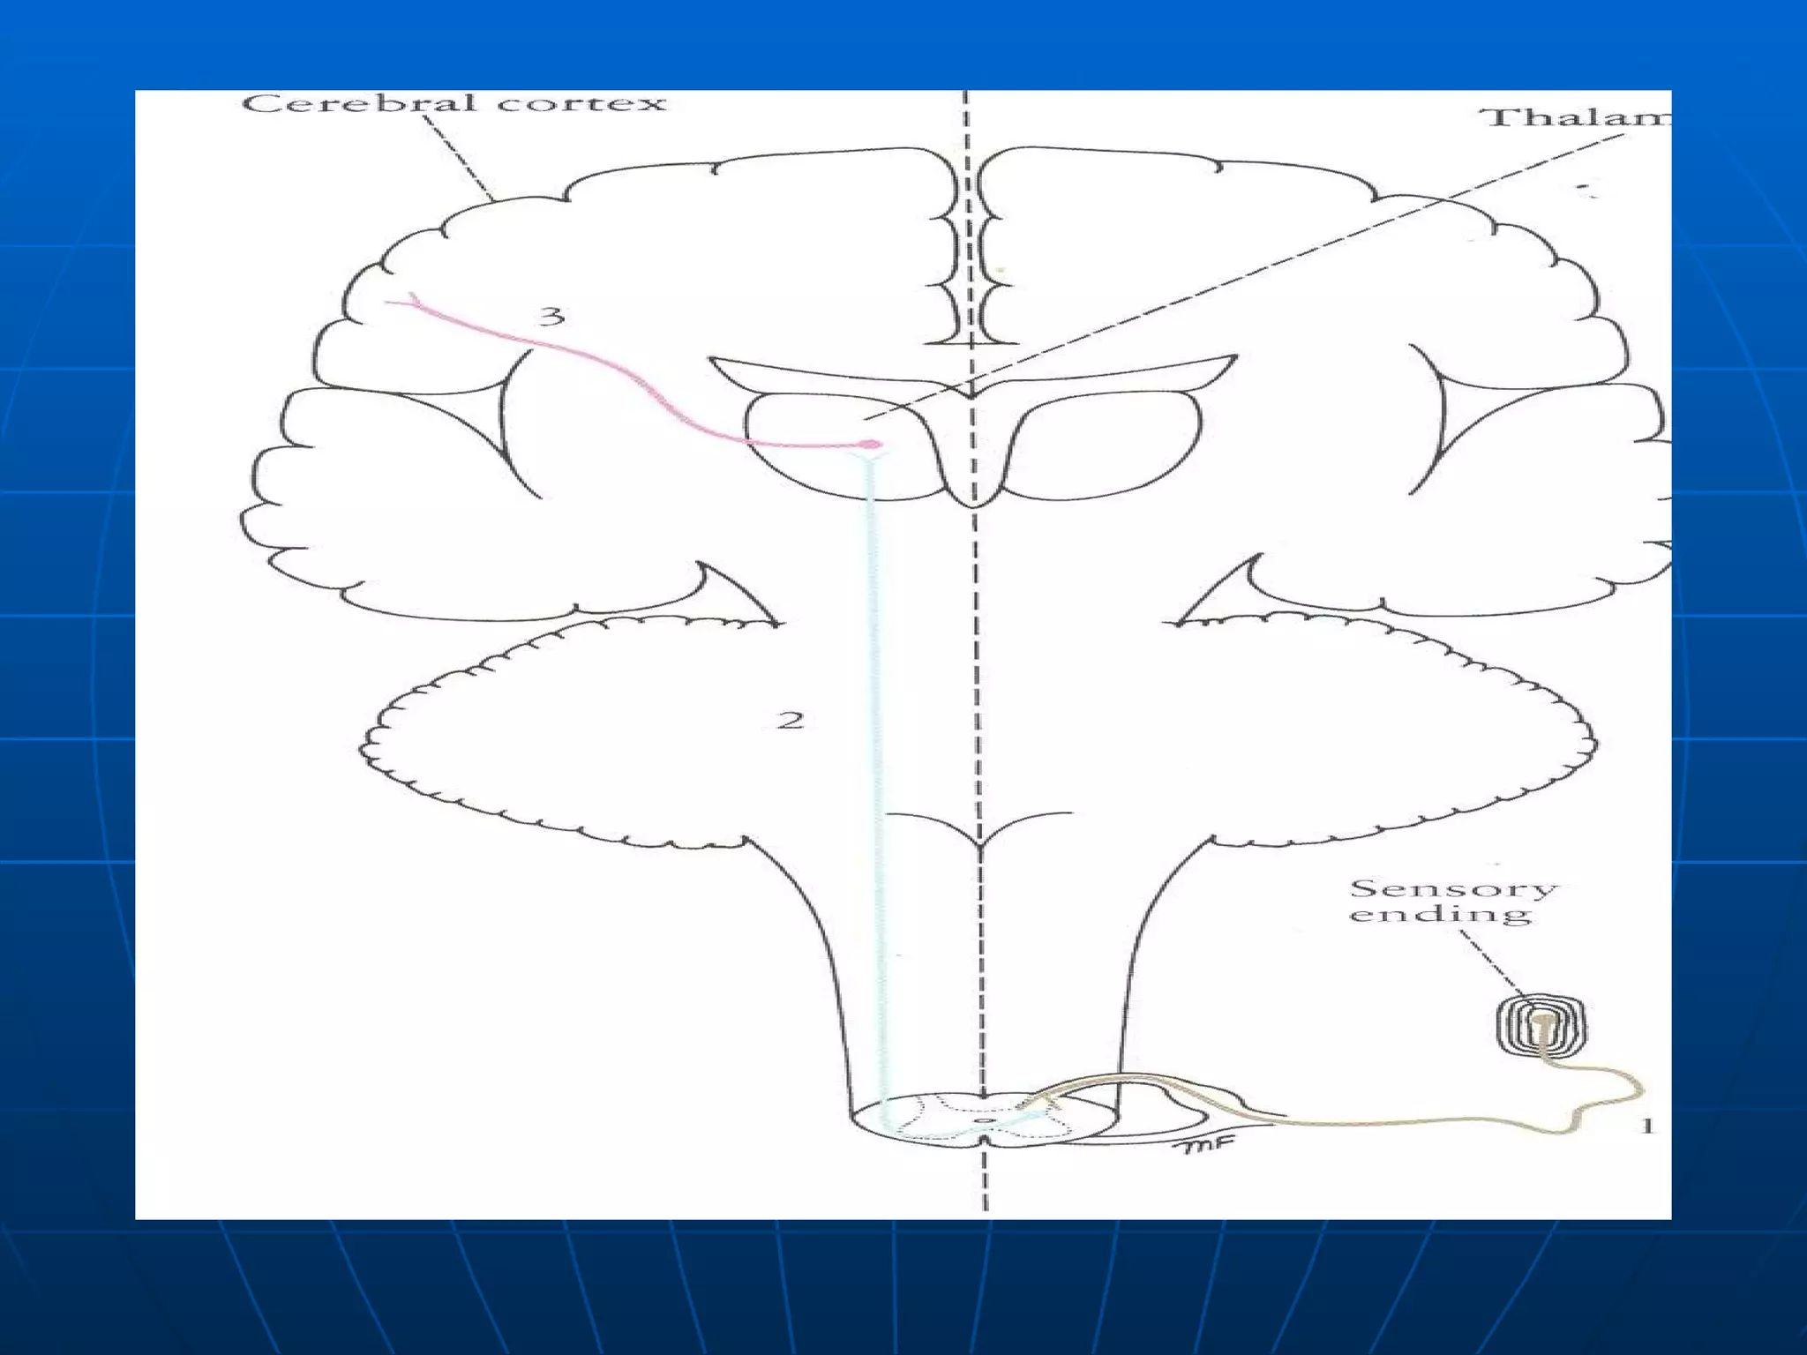Click the blue slide background below the diagram
This screenshot has height=1355, width=1807.
tap(903, 1288)
